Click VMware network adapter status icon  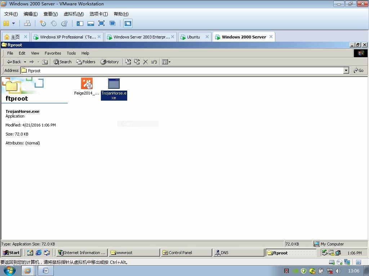347,262
